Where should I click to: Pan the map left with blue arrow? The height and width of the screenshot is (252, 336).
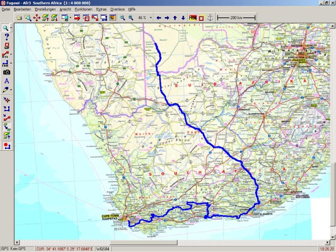click(x=158, y=18)
